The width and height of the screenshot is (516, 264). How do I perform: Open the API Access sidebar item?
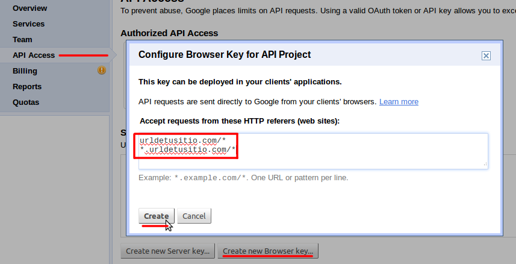34,55
